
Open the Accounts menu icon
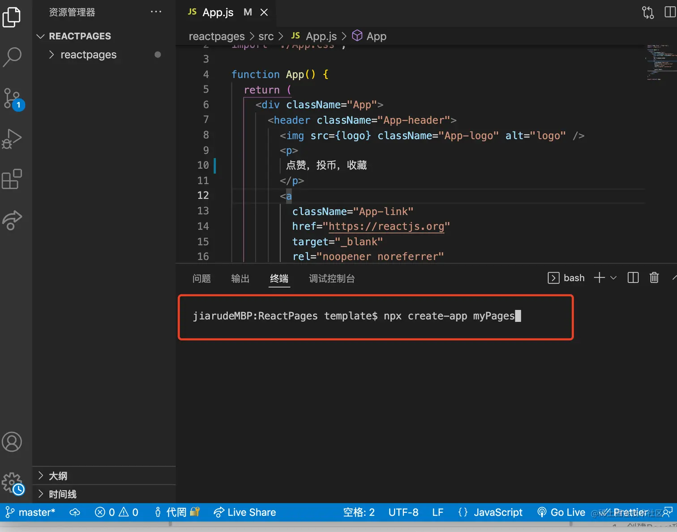(x=12, y=442)
